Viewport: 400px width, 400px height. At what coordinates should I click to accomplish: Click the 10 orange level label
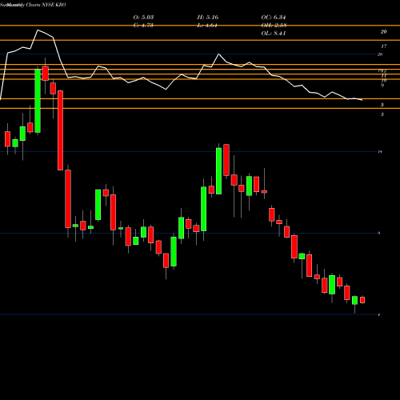click(x=384, y=80)
